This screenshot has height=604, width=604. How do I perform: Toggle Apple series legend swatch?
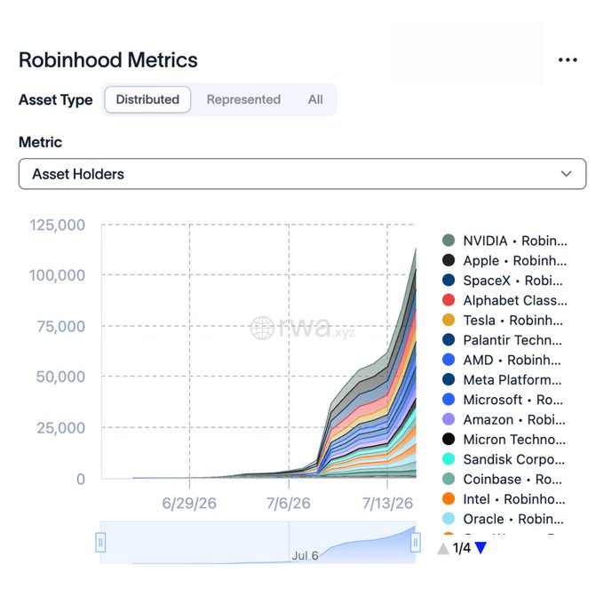[449, 260]
